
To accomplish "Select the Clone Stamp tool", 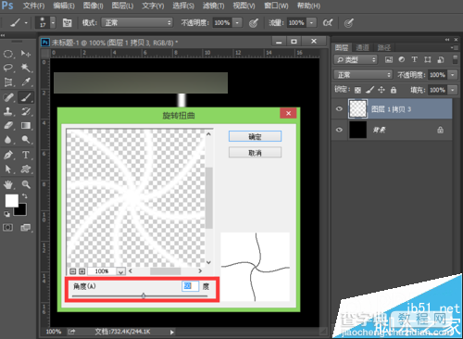I will click(x=8, y=111).
